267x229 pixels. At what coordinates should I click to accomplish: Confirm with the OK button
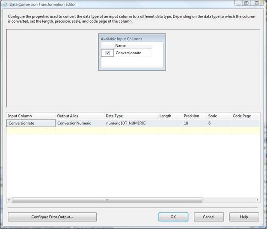pyautogui.click(x=173, y=217)
